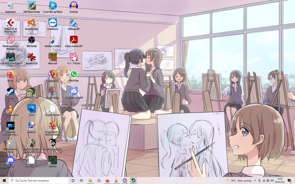
Task: Launch Discord from the desktop
Action: click(x=10, y=162)
